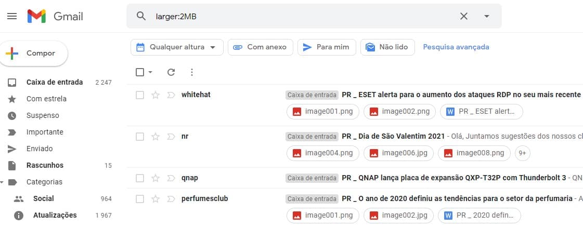Open the main hamburger menu
This screenshot has width=583, height=227.
pyautogui.click(x=12, y=16)
